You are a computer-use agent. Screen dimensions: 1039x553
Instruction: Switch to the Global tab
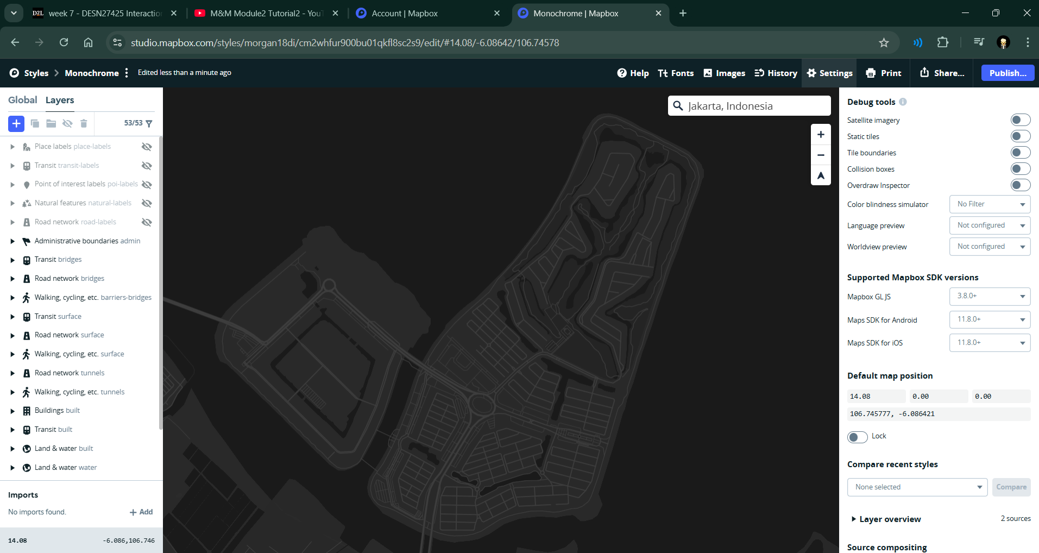click(x=23, y=100)
